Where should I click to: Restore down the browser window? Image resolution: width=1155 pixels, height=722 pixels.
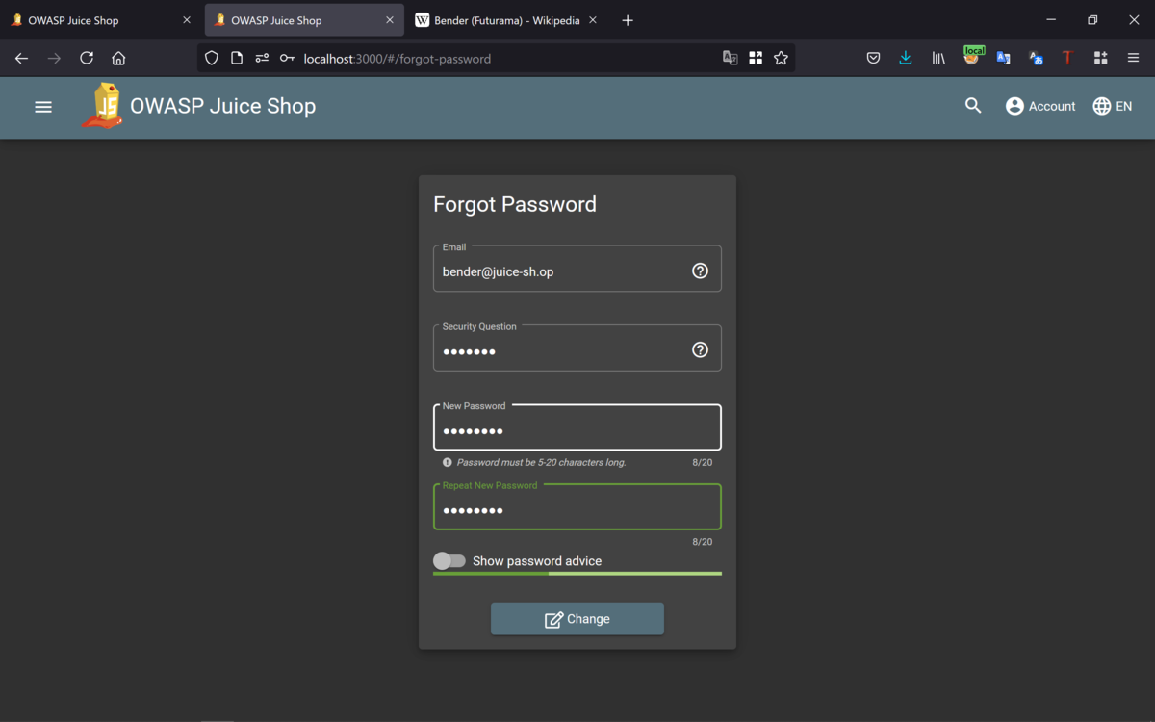1092,20
